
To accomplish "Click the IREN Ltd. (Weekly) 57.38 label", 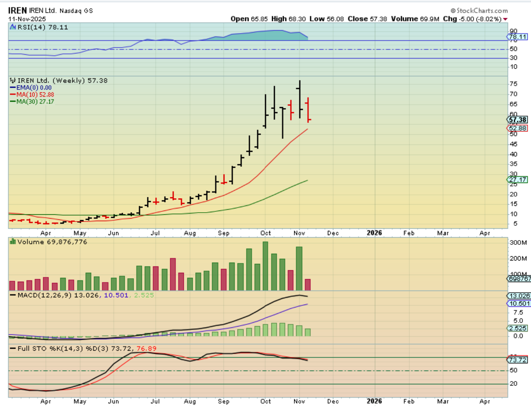I will pyautogui.click(x=63, y=80).
